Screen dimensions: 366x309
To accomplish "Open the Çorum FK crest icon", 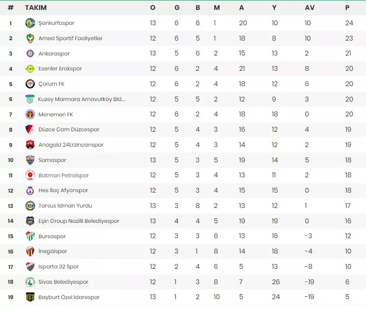I will coord(30,84).
